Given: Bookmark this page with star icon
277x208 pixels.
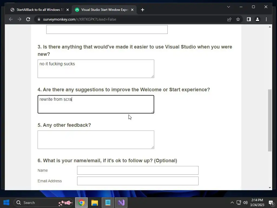Looking at the screenshot, I should click(x=238, y=19).
